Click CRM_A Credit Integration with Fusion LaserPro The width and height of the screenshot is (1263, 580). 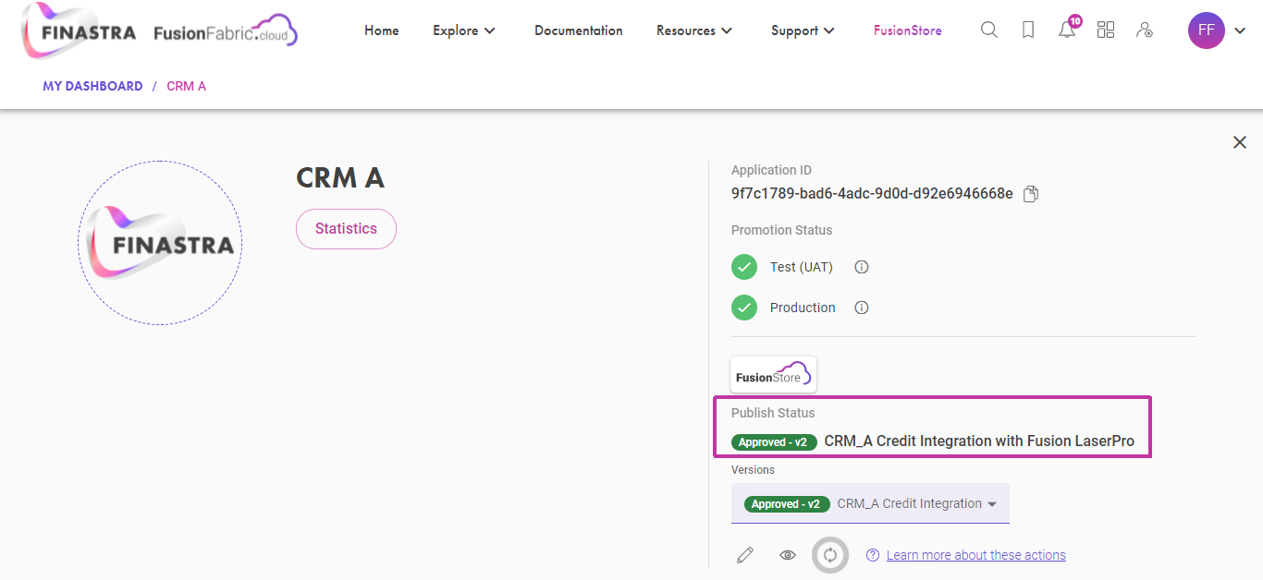click(979, 441)
